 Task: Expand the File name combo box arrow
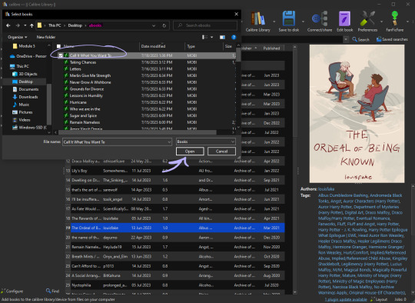(x=169, y=142)
